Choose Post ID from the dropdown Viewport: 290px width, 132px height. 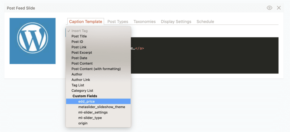point(98,42)
